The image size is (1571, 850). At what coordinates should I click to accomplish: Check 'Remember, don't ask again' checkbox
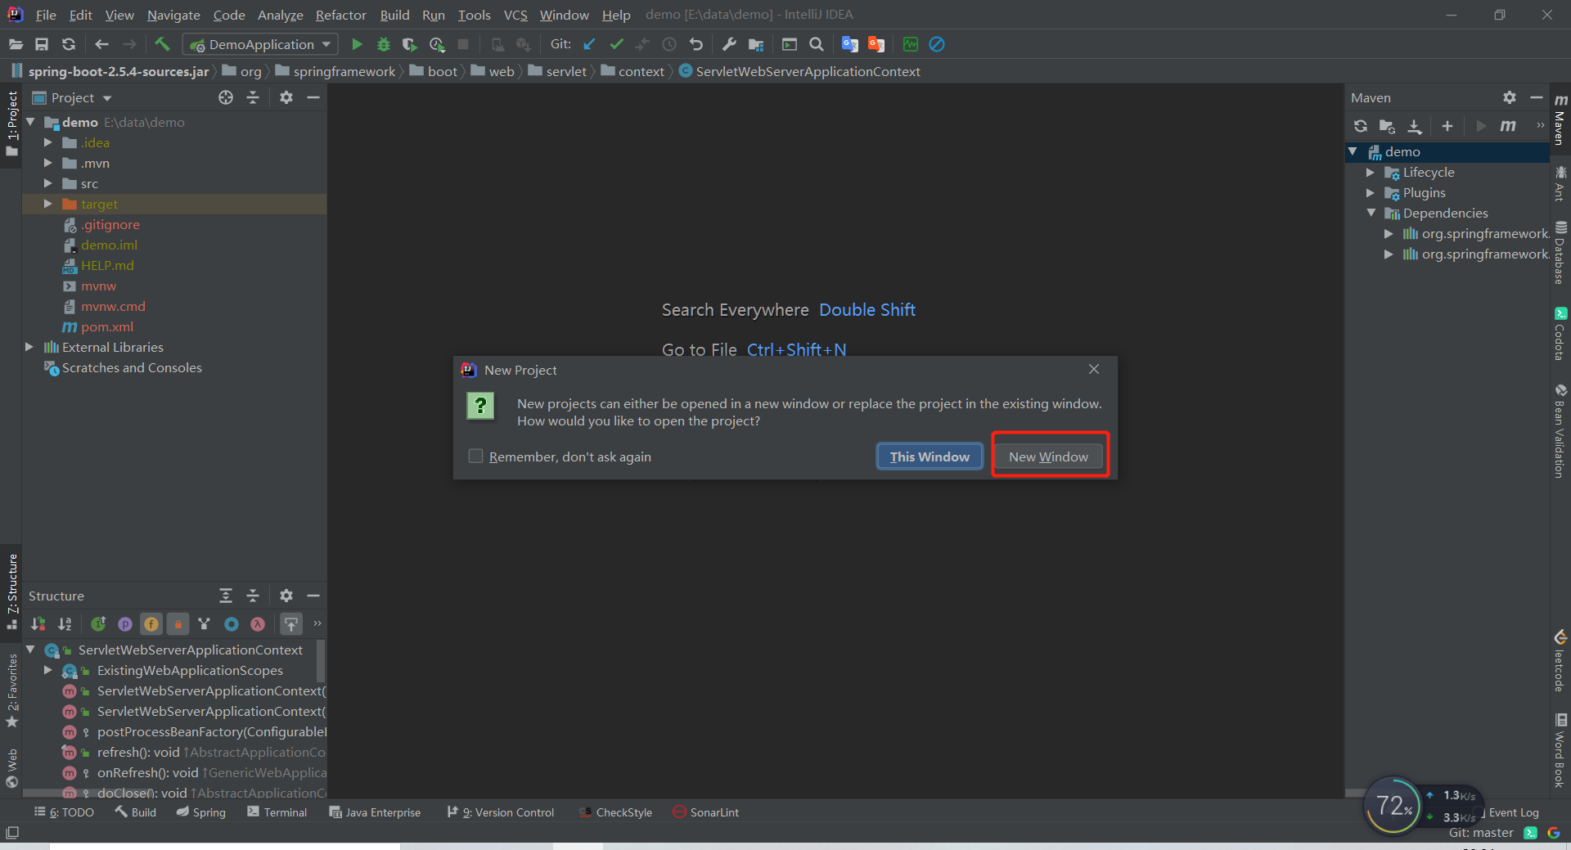475,456
